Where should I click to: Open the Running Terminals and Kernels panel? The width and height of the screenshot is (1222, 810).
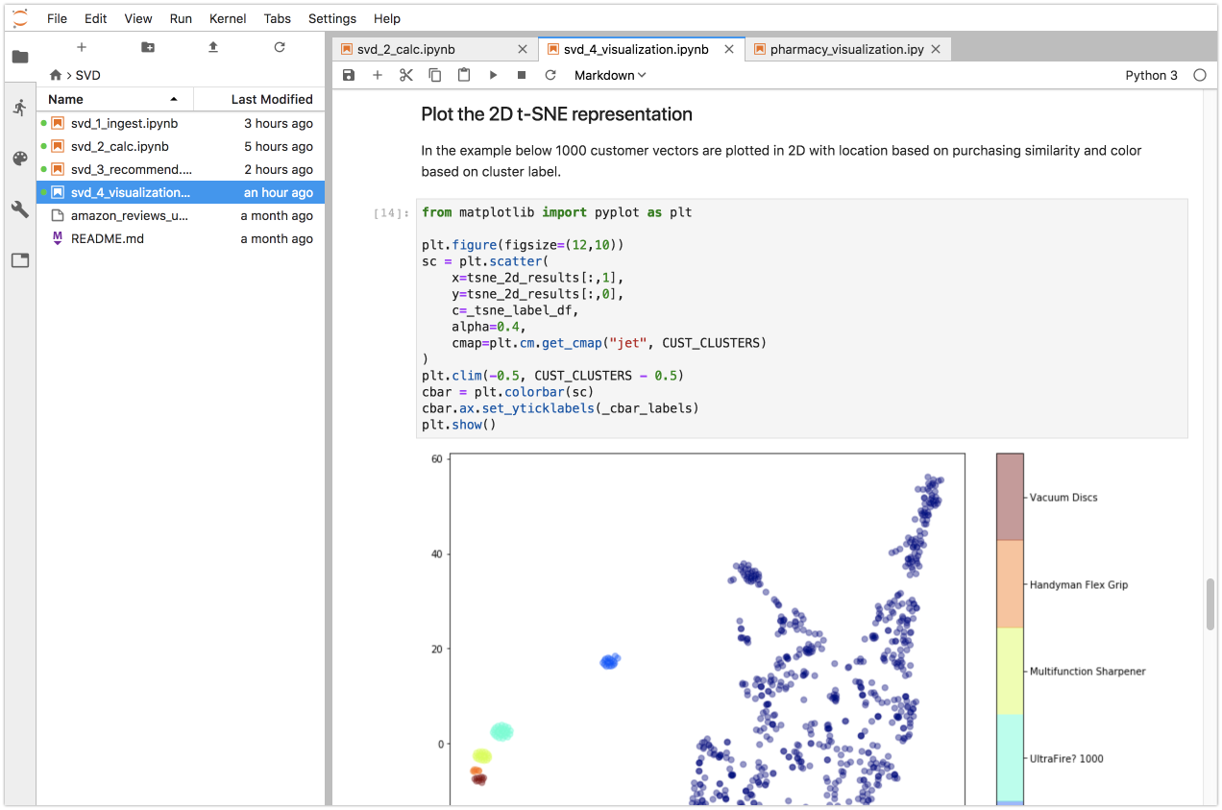coord(20,107)
